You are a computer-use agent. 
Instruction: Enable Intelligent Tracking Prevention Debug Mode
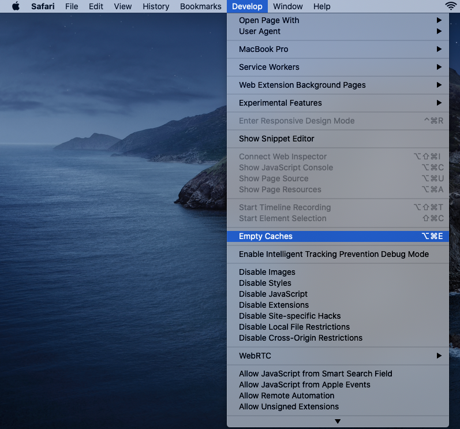(338, 255)
